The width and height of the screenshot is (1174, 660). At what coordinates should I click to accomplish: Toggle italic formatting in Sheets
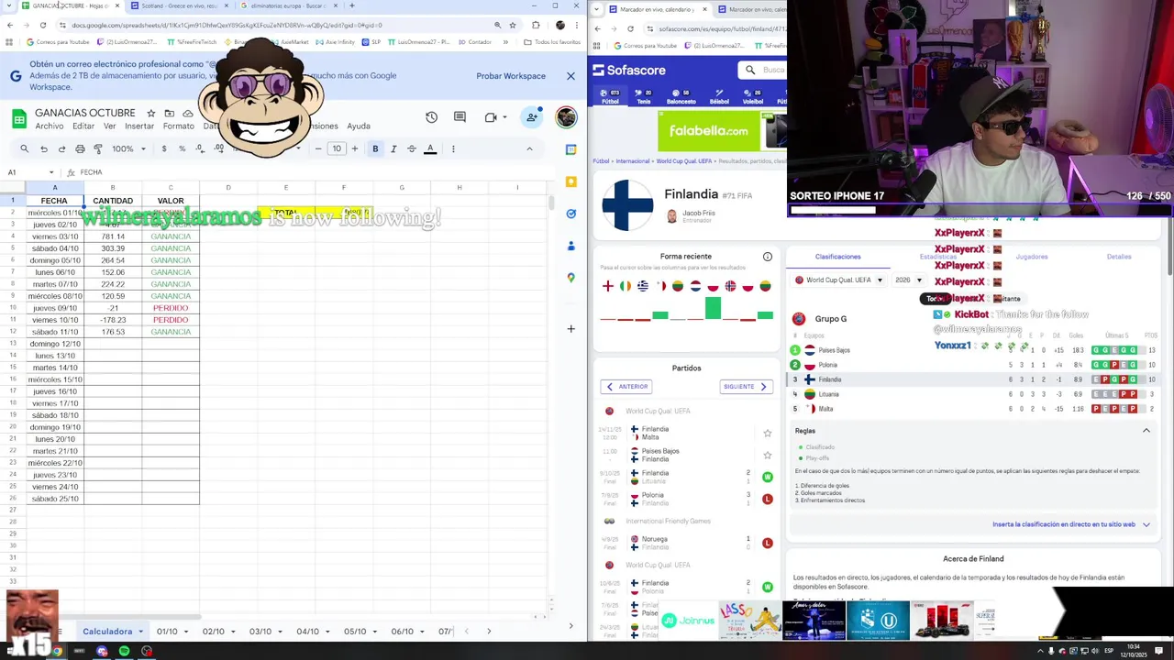[393, 148]
